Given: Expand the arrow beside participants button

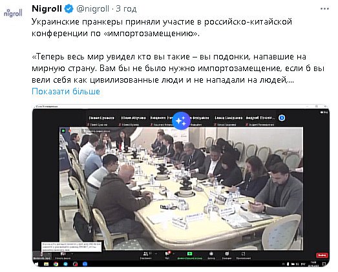Looking at the screenshot, I should point(156,254).
